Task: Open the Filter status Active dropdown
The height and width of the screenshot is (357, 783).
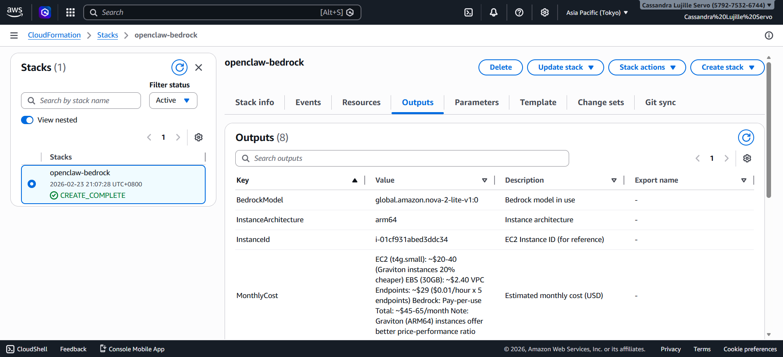Action: point(173,101)
